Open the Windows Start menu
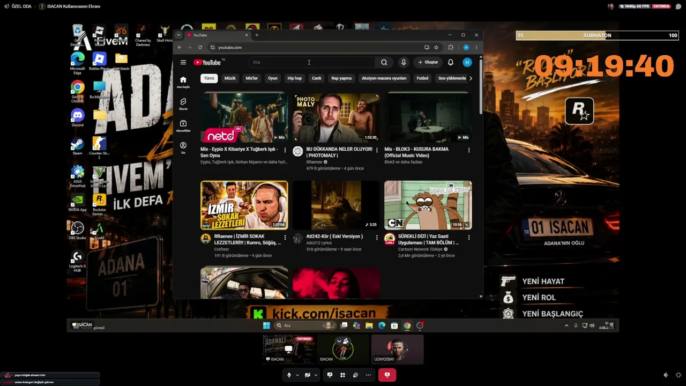686x386 pixels. click(266, 325)
